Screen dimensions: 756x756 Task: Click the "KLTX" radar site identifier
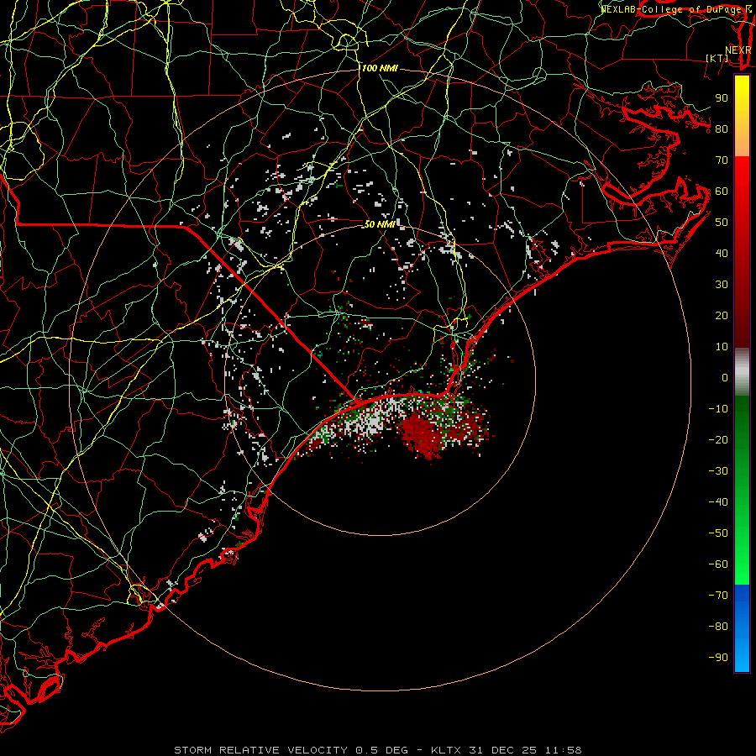pos(445,750)
